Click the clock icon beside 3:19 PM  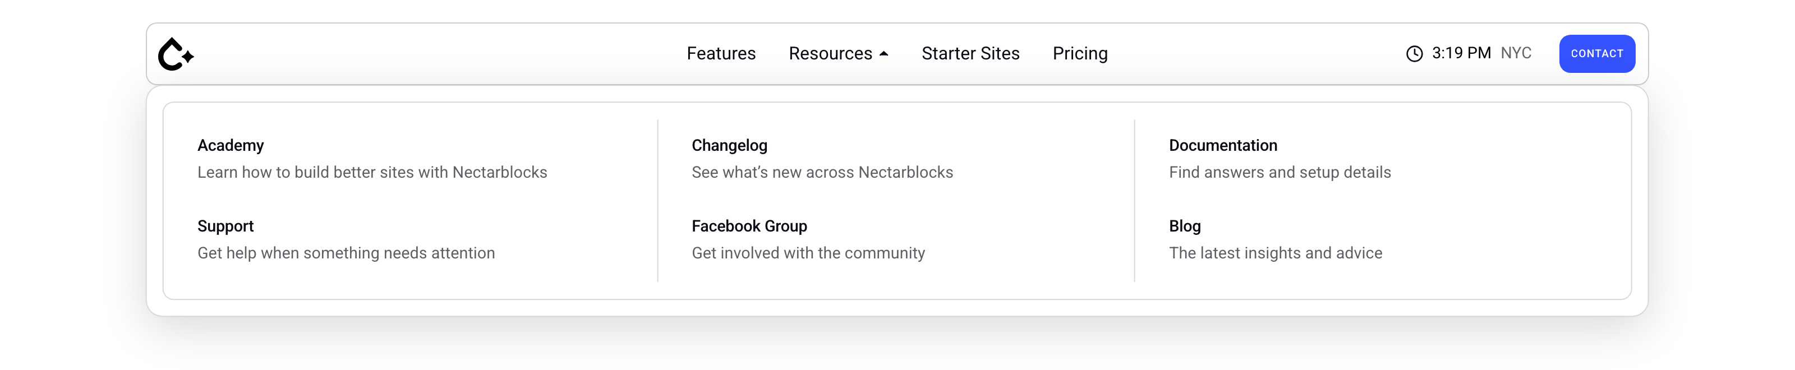coord(1414,54)
